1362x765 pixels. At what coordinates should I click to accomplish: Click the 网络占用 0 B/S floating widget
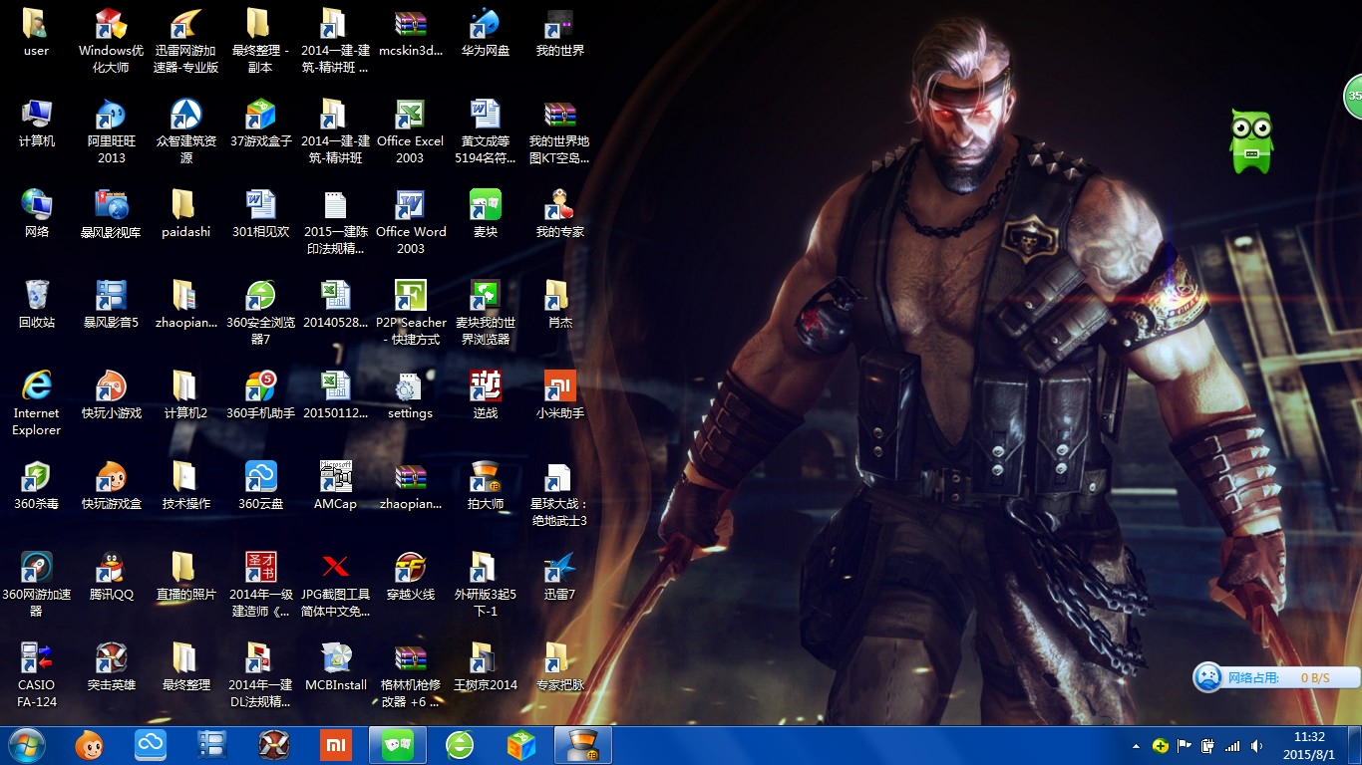[1276, 677]
